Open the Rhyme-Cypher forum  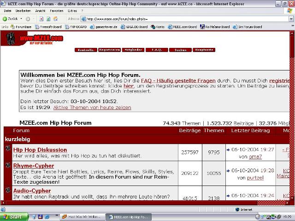tap(34, 166)
